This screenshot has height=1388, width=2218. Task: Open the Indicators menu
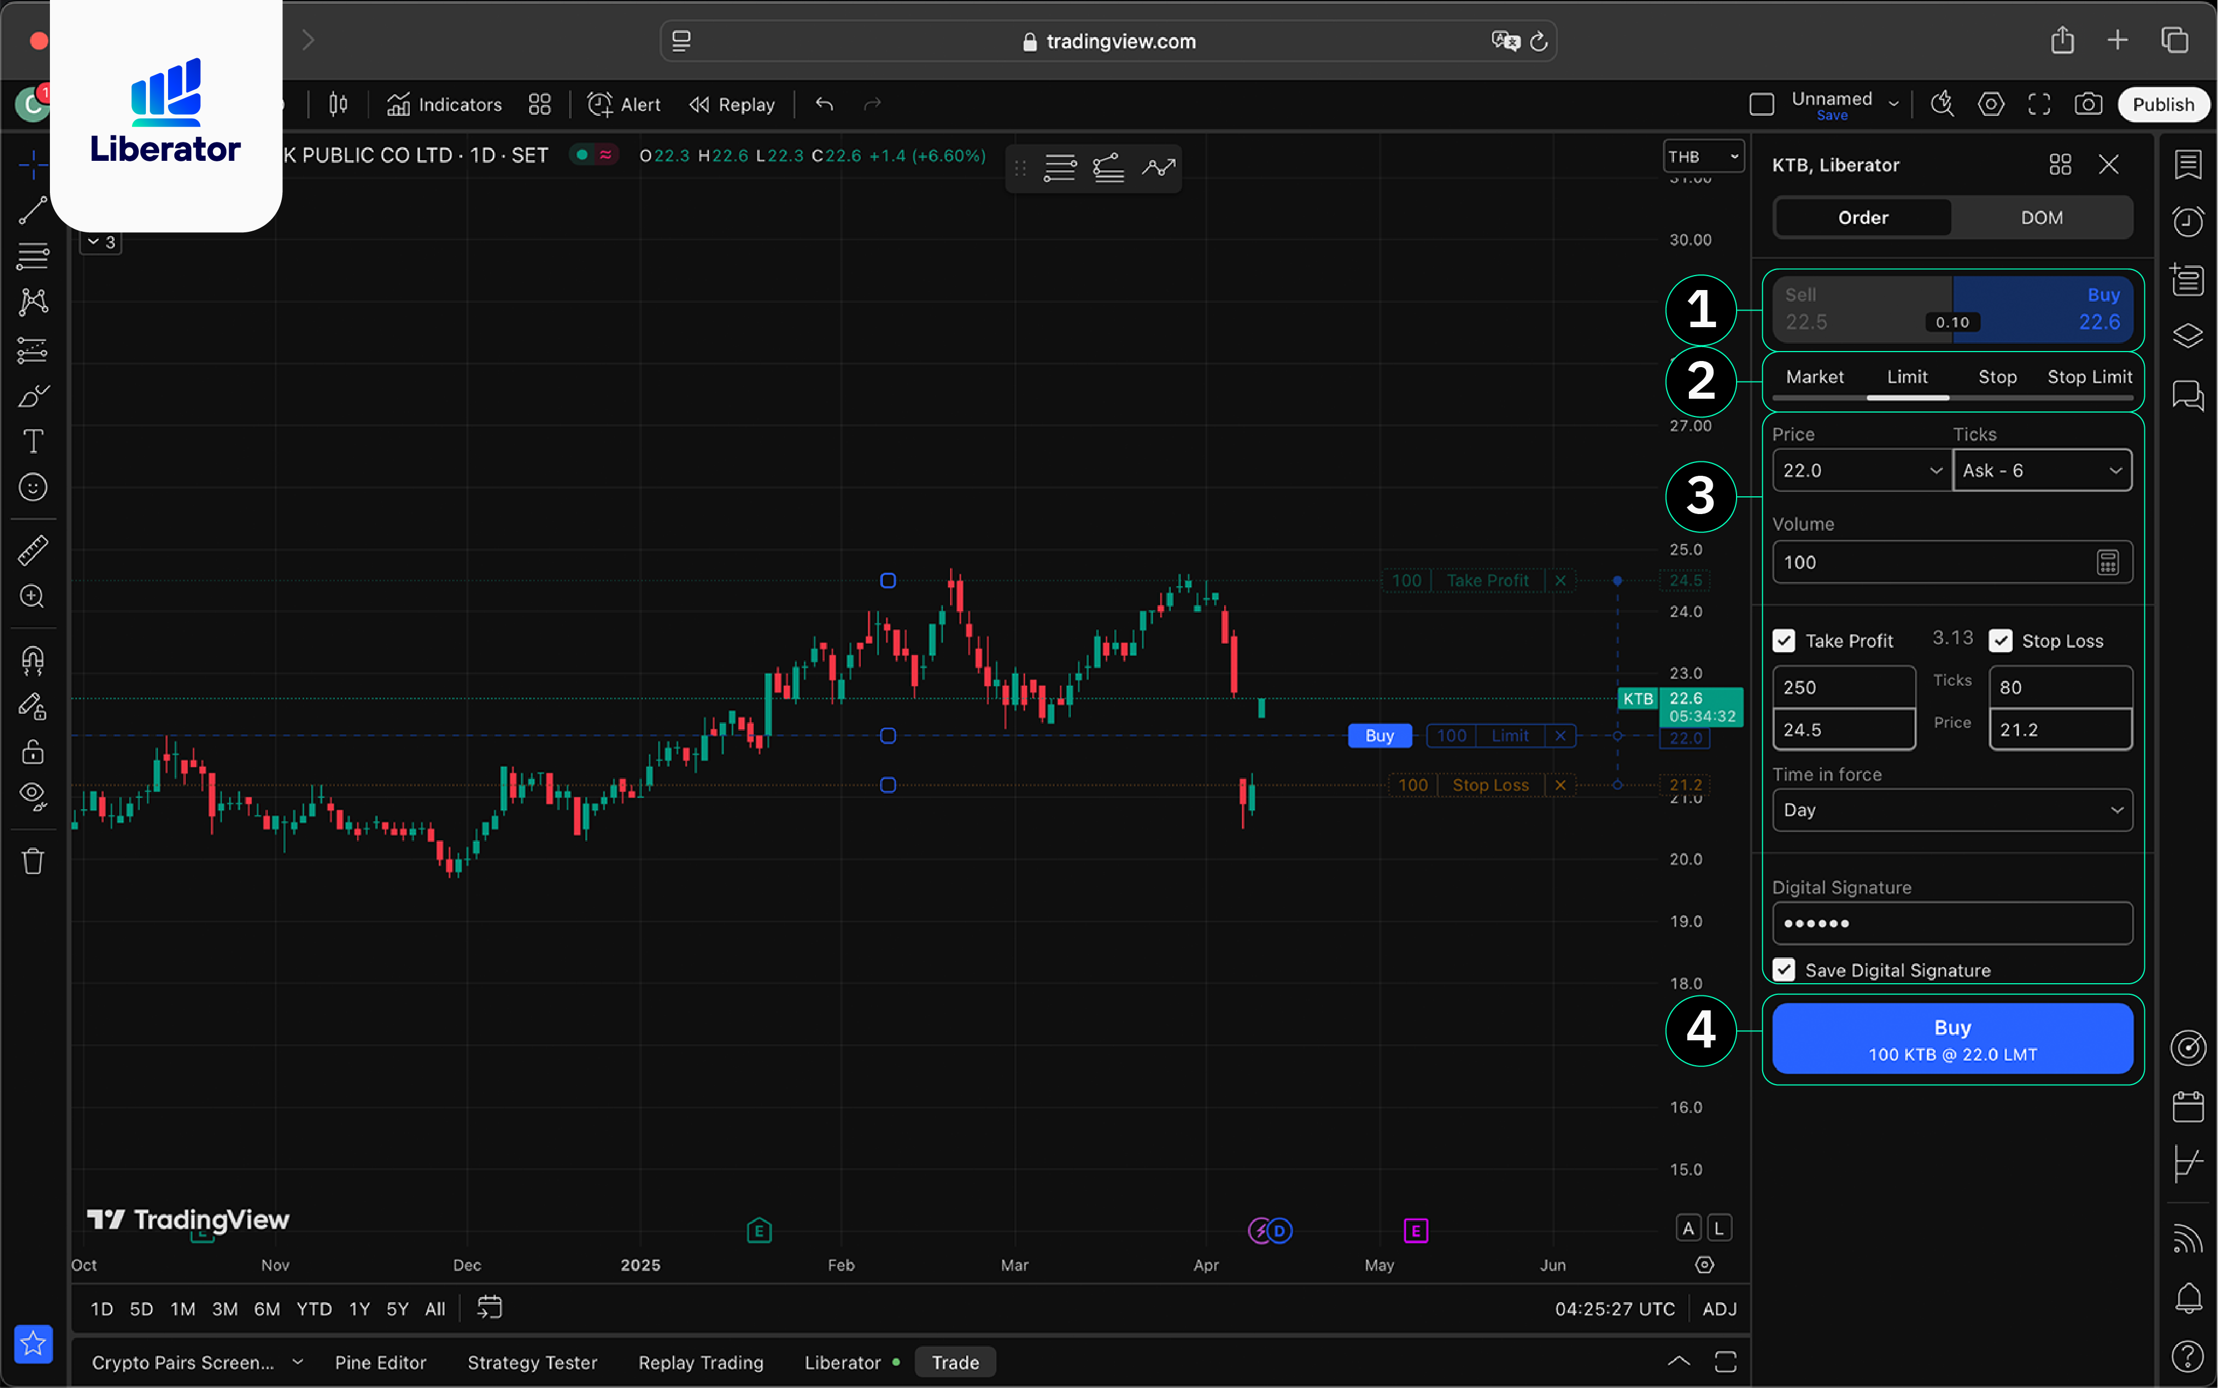pyautogui.click(x=444, y=105)
